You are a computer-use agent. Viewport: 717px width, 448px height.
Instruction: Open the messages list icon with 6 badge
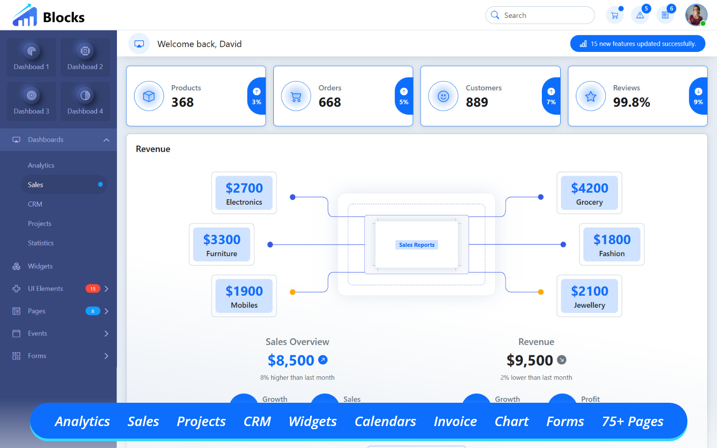[x=665, y=15]
